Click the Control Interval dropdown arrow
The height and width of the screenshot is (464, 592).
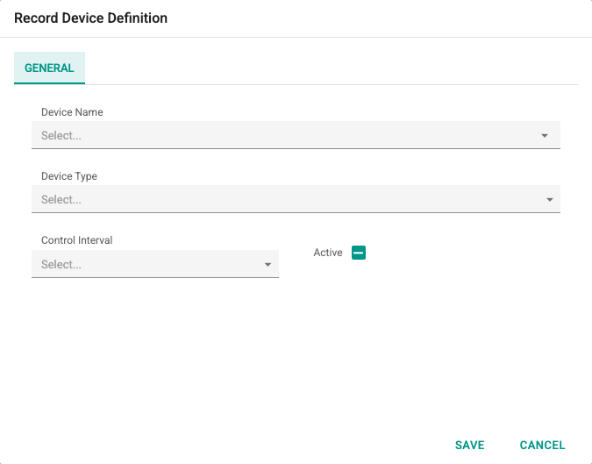267,265
